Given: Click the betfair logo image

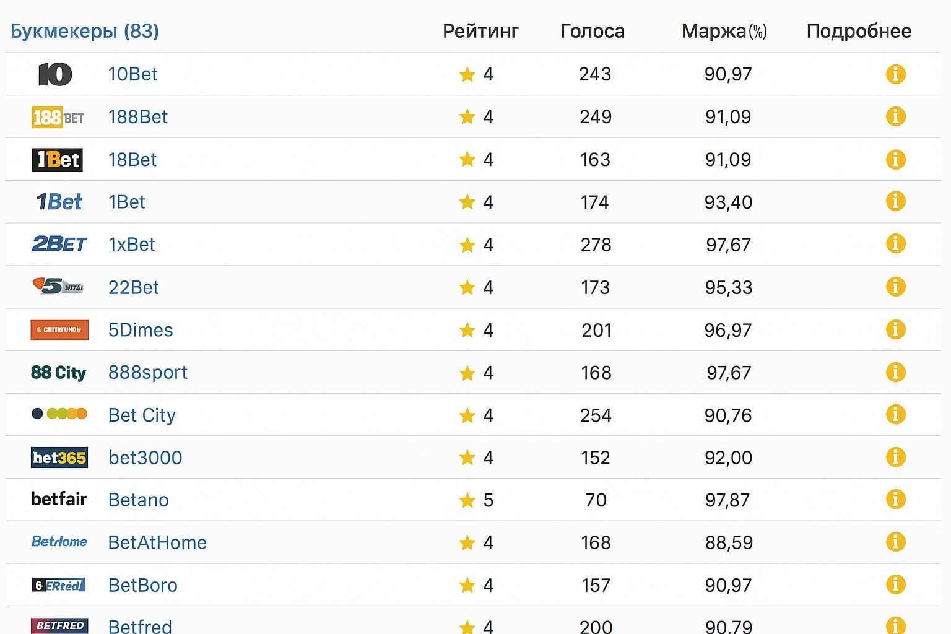Looking at the screenshot, I should [59, 499].
